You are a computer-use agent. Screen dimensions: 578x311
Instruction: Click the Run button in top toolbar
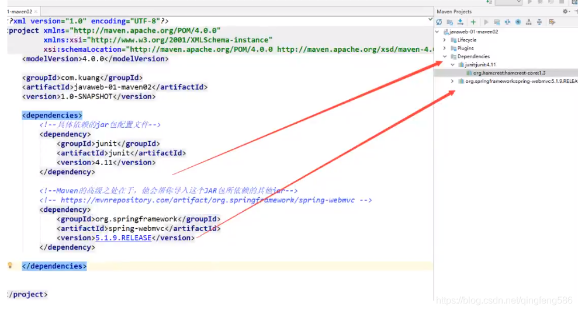coord(529,2)
